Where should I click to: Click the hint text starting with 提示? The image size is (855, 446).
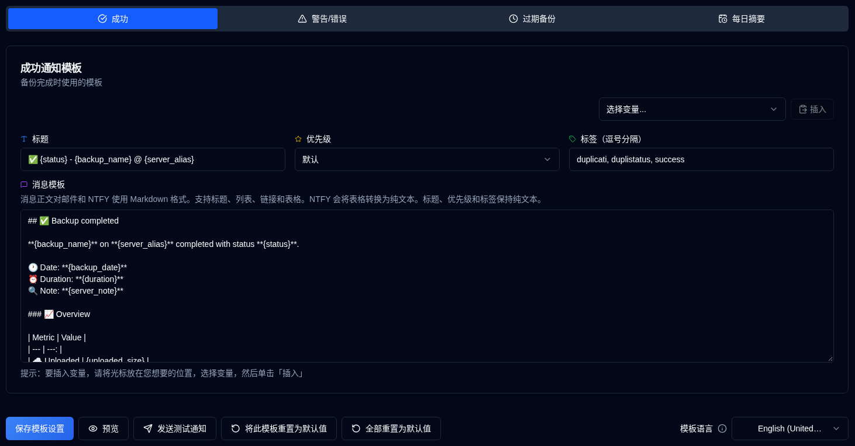162,373
